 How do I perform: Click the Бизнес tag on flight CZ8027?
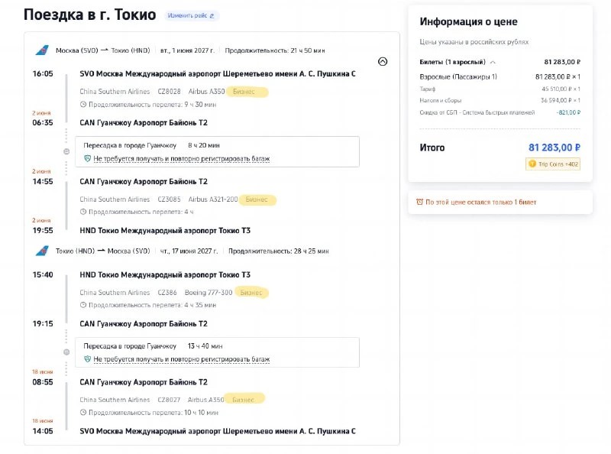(x=244, y=400)
